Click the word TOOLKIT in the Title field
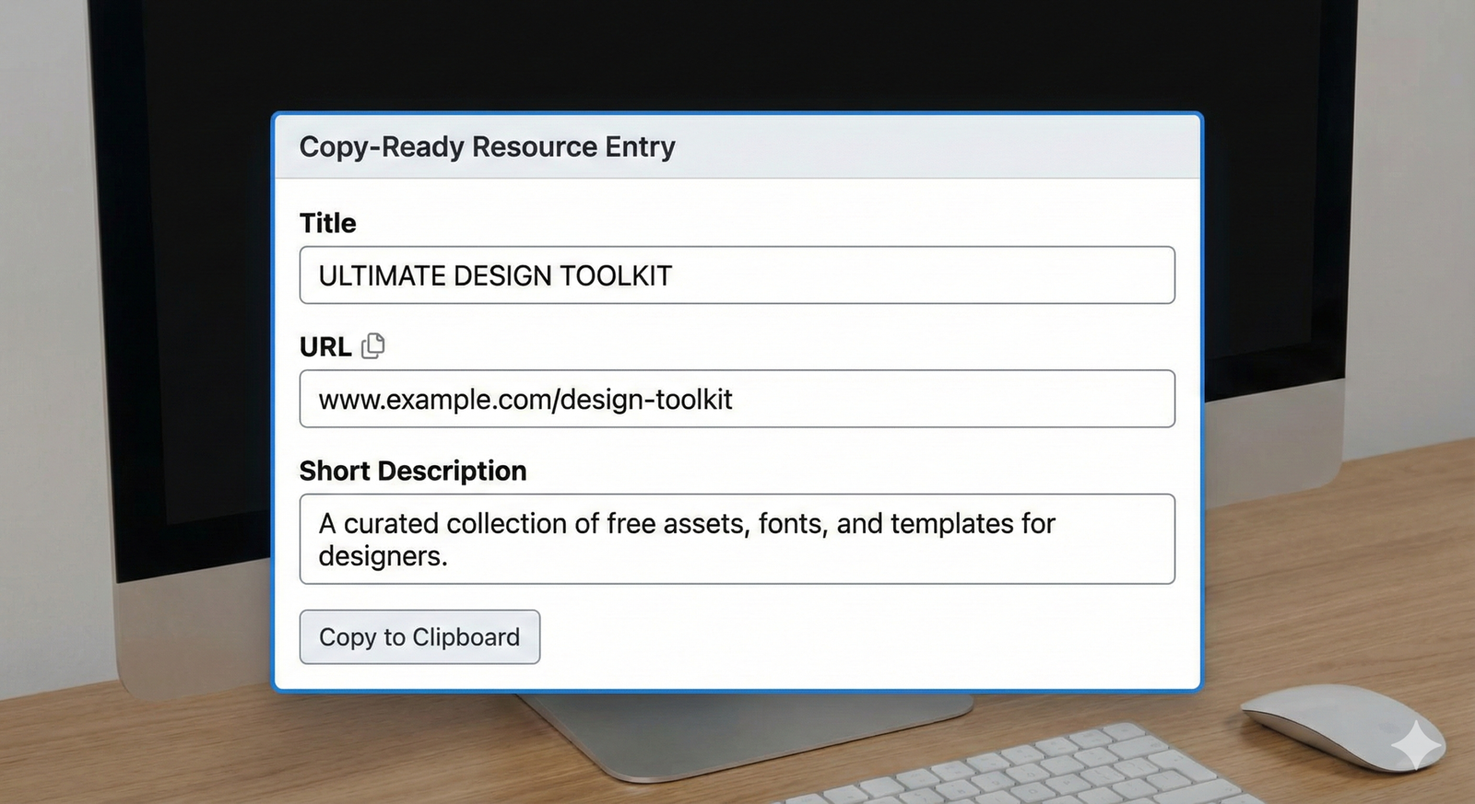The width and height of the screenshot is (1475, 804). 616,275
